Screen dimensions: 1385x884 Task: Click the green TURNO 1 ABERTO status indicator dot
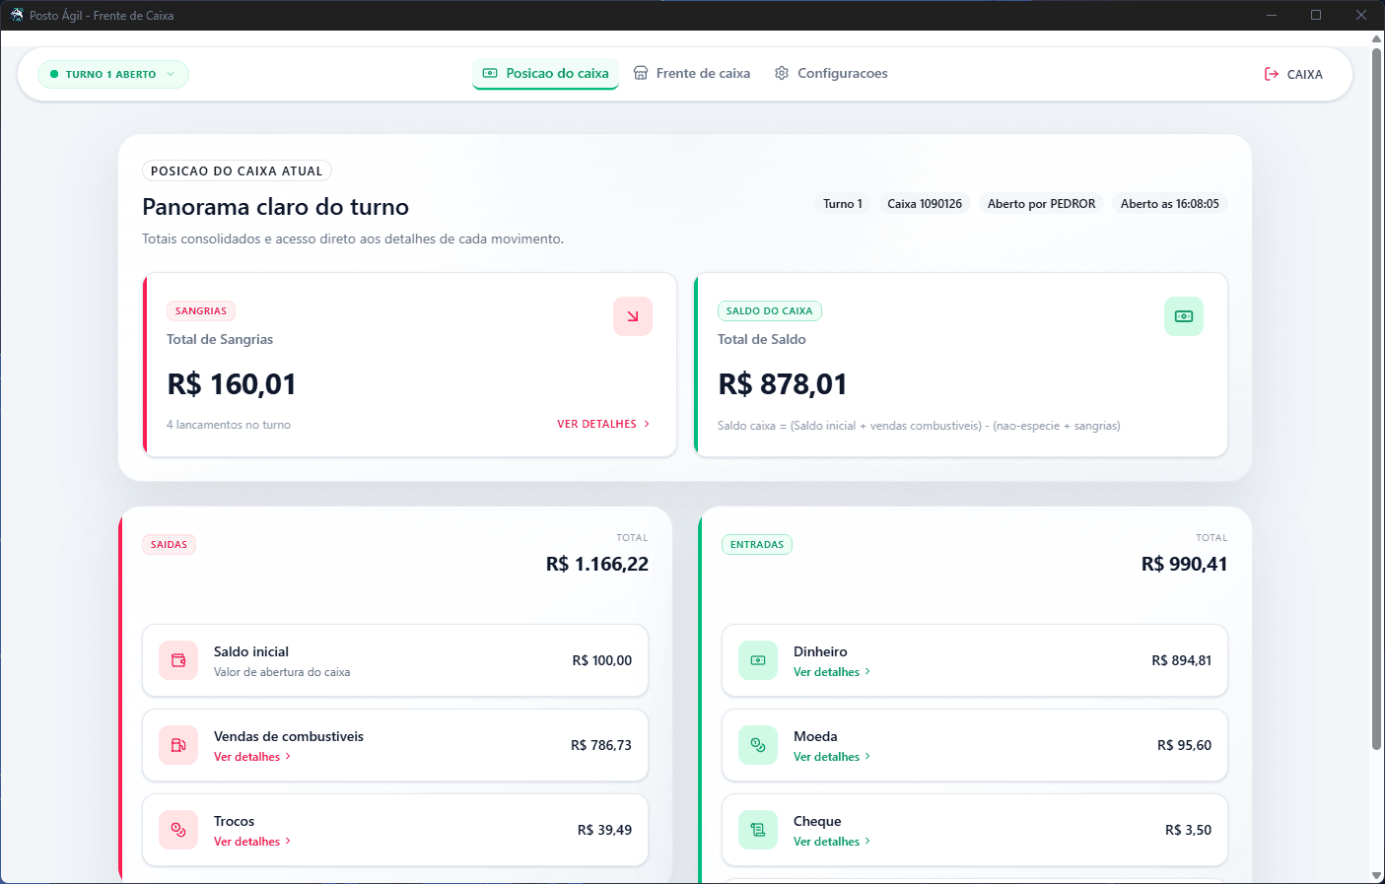pyautogui.click(x=51, y=74)
